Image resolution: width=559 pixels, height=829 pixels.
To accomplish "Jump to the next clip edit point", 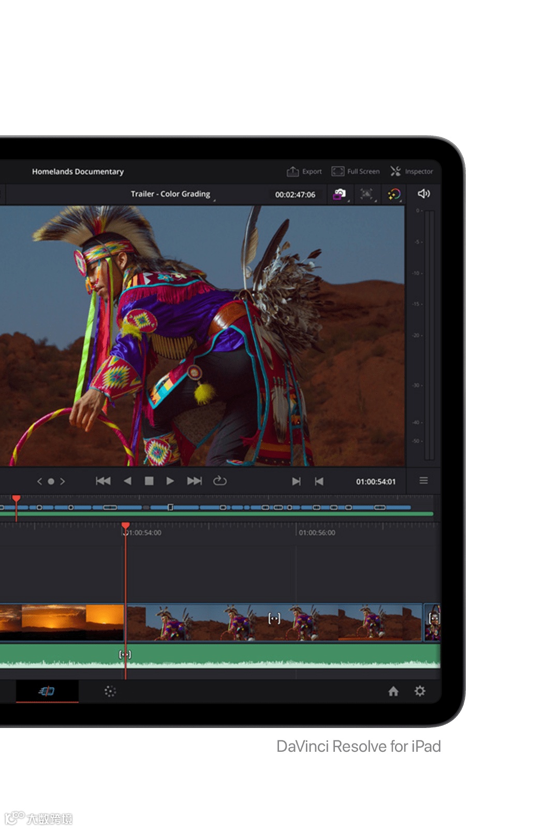I will [x=296, y=481].
